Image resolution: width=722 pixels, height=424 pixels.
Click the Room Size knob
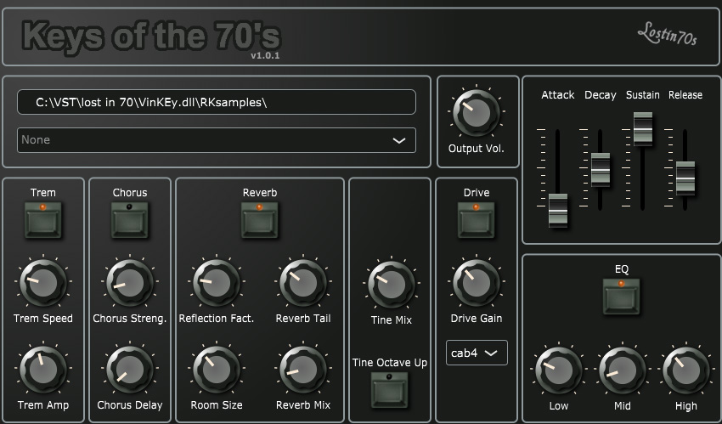[x=217, y=370]
